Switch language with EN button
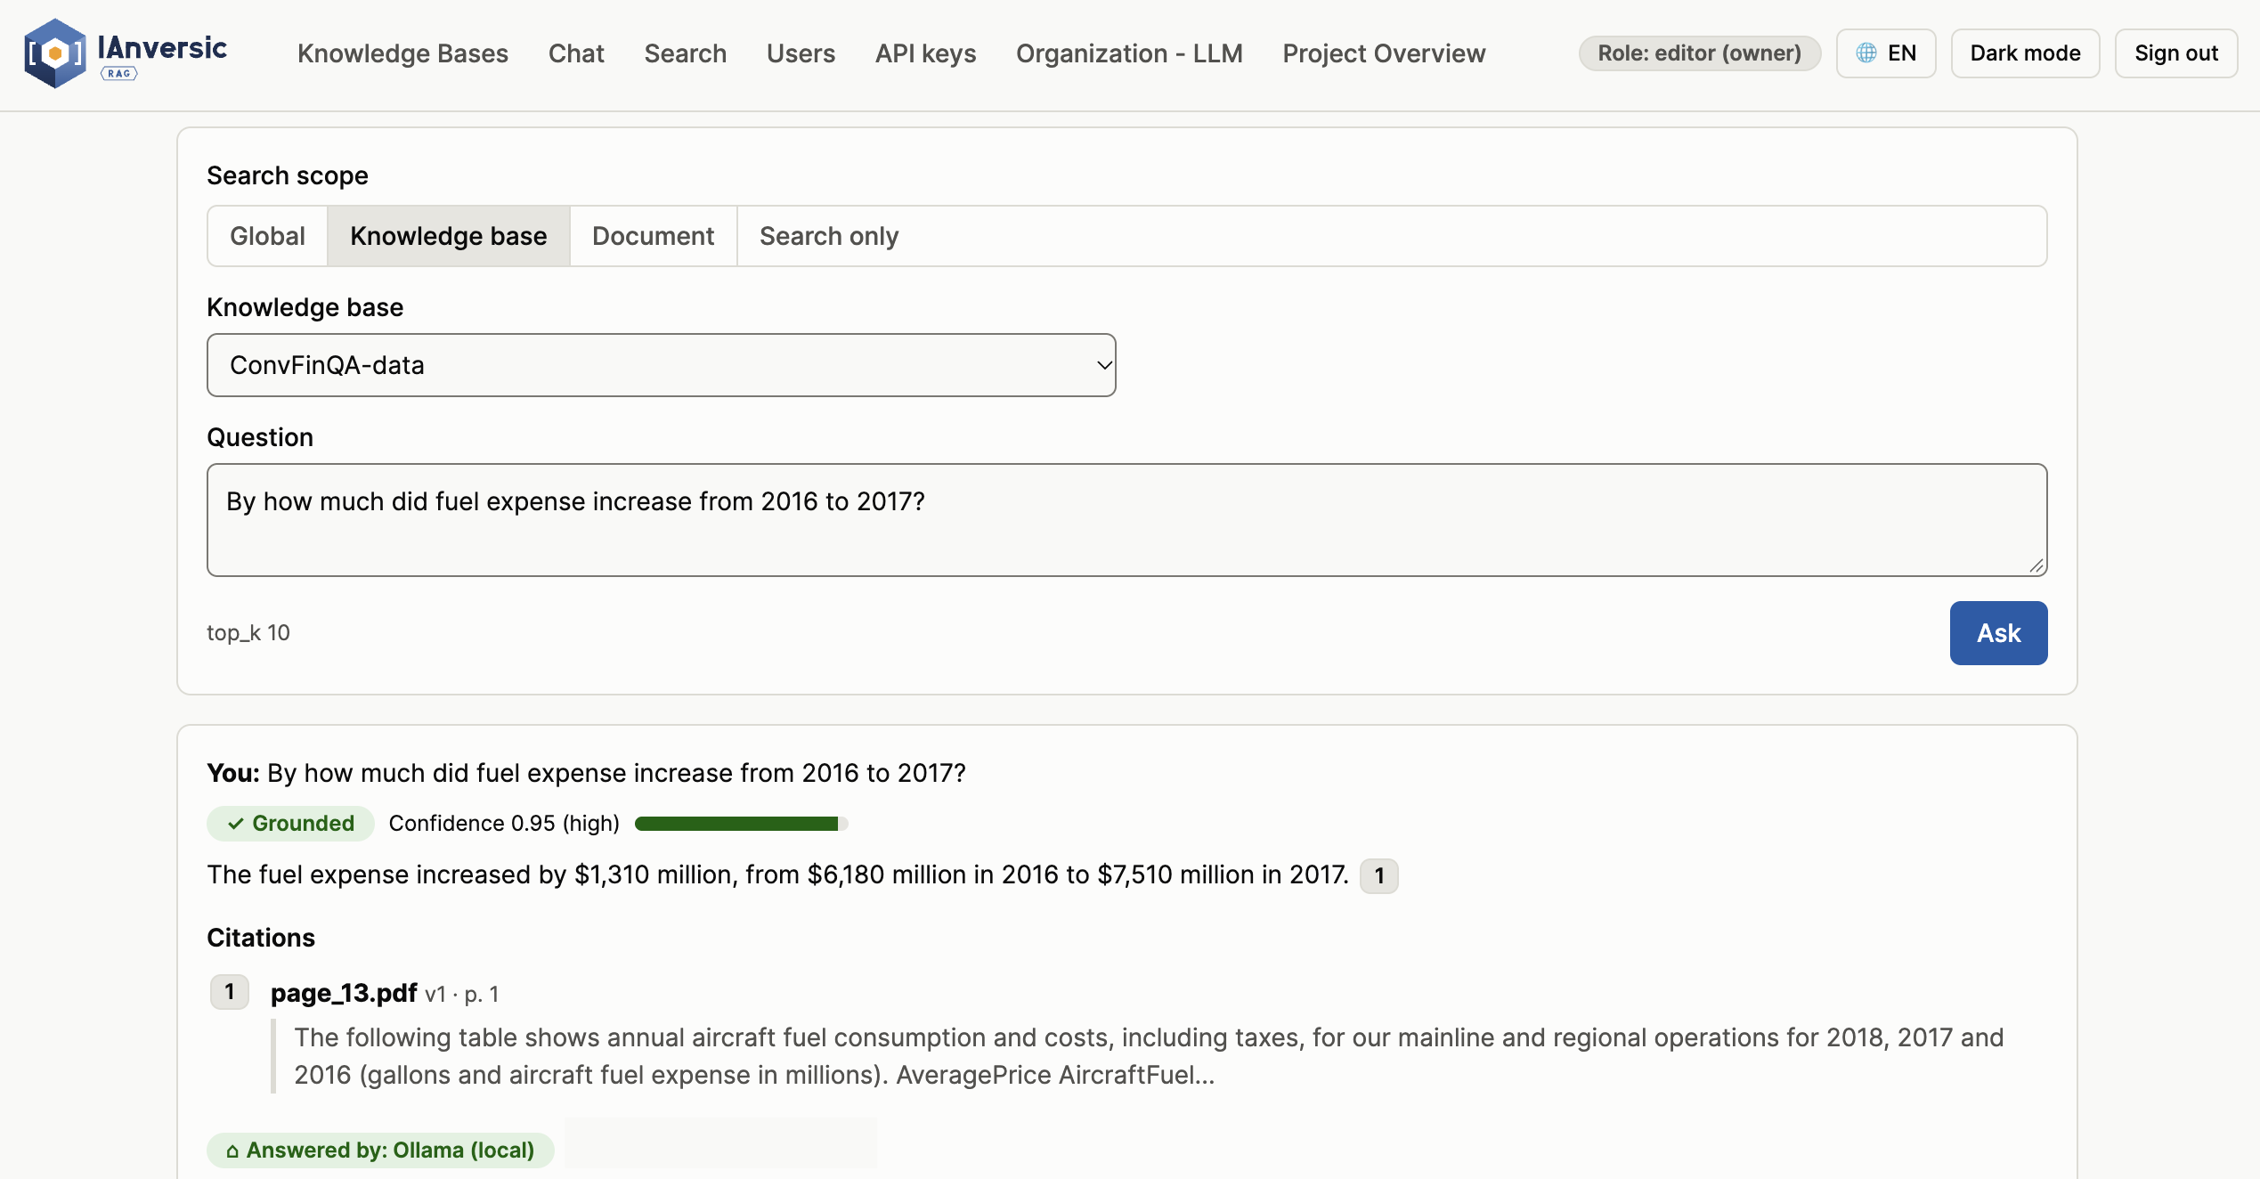Viewport: 2260px width, 1179px height. [x=1886, y=53]
